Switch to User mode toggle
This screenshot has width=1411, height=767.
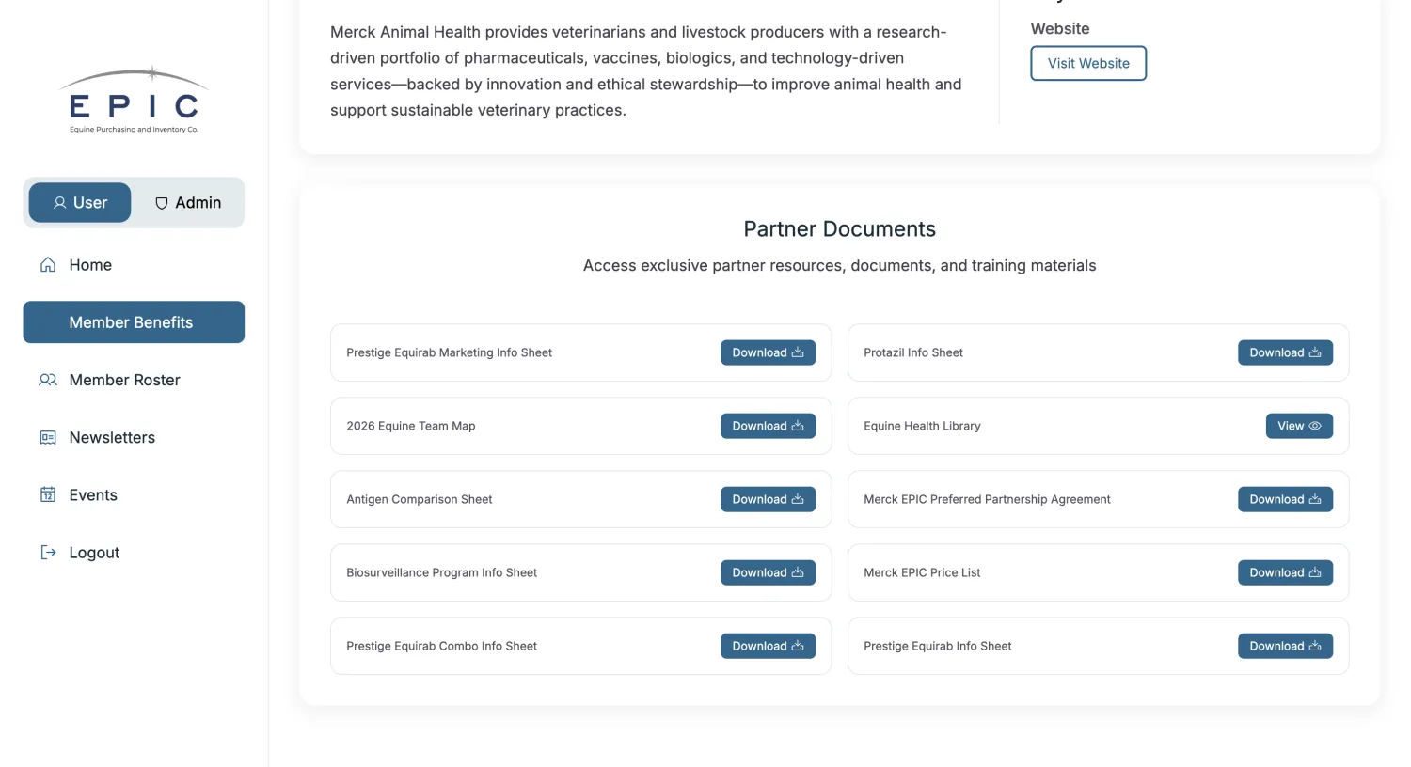(x=80, y=202)
